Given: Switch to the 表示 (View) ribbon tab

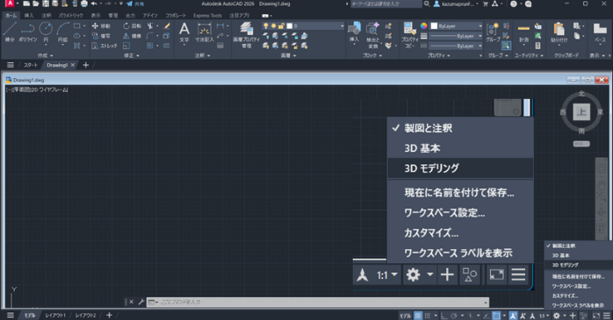Looking at the screenshot, I should coord(96,16).
